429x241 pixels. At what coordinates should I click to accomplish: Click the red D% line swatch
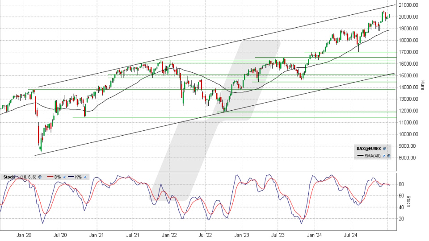pos(50,177)
